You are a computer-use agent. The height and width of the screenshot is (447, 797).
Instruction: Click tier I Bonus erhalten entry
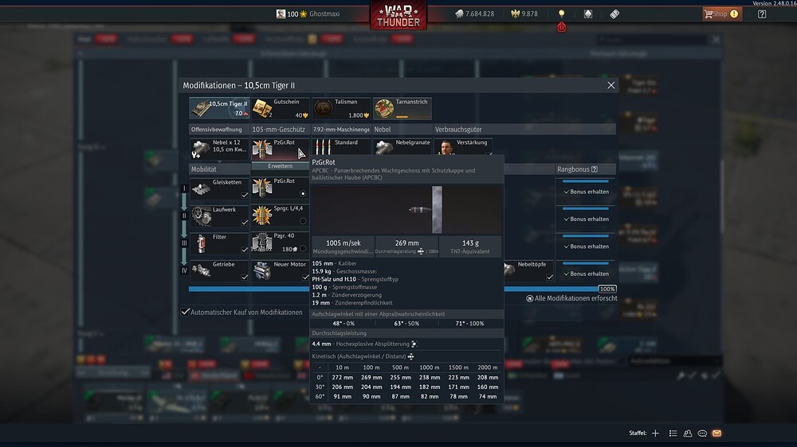coord(586,192)
